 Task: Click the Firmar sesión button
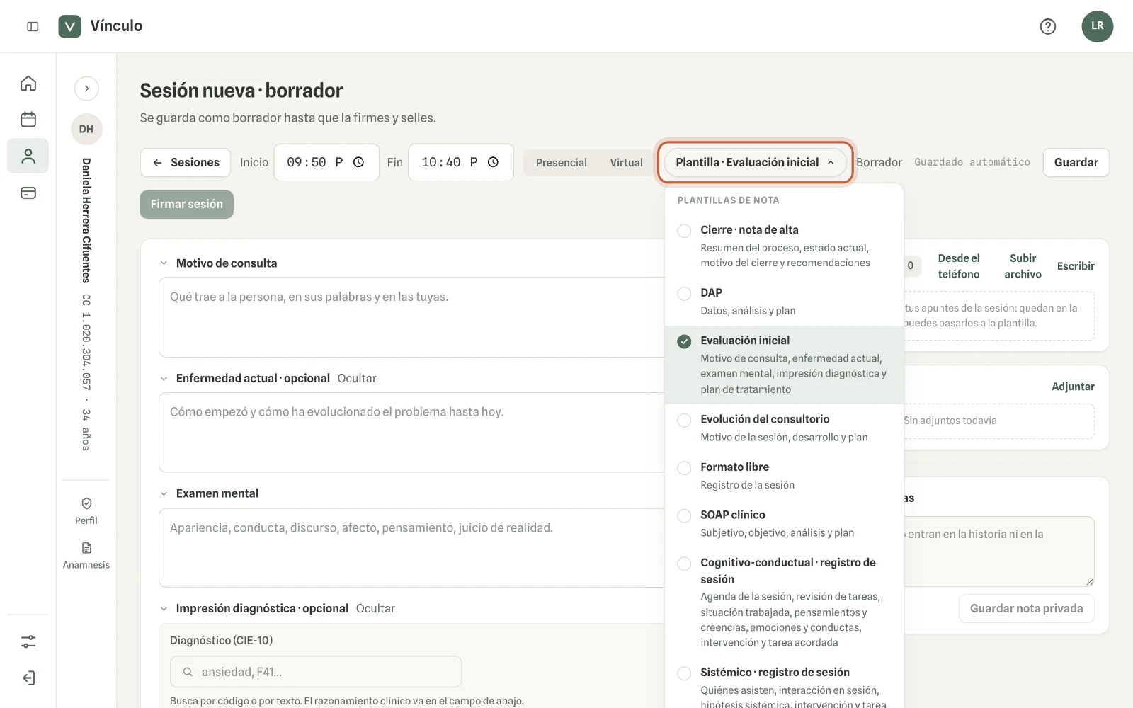point(187,204)
